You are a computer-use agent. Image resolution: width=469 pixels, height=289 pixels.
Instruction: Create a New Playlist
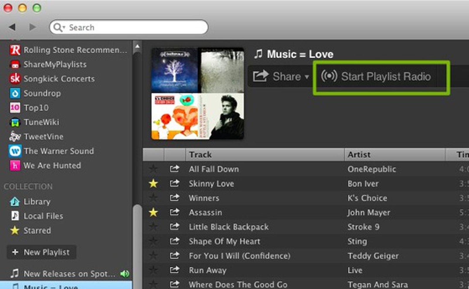tap(41, 252)
